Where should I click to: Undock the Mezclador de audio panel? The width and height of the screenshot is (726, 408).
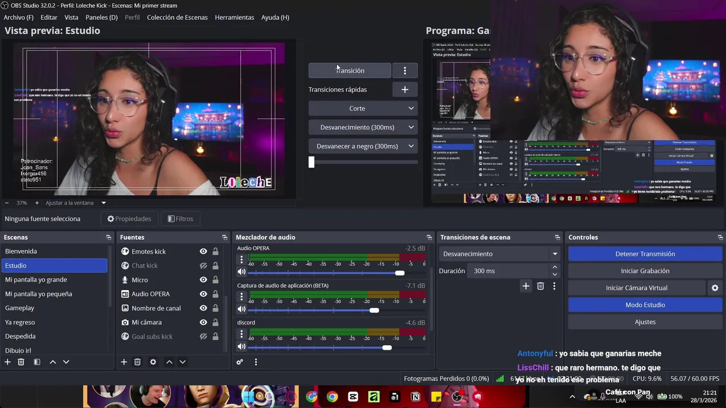(429, 237)
